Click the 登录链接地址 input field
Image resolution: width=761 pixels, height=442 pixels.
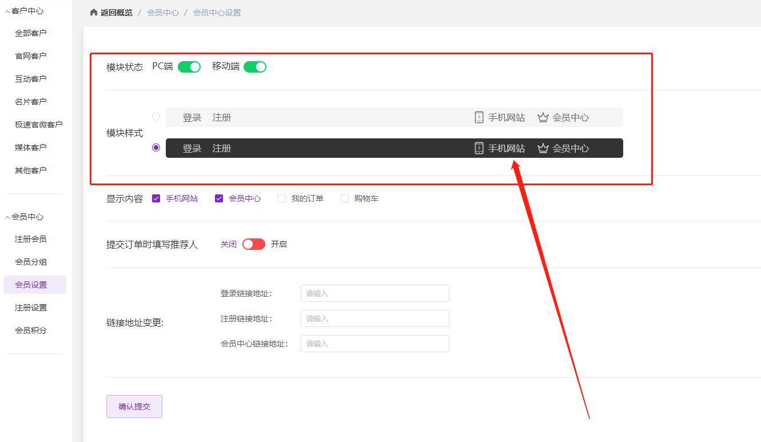pos(374,293)
